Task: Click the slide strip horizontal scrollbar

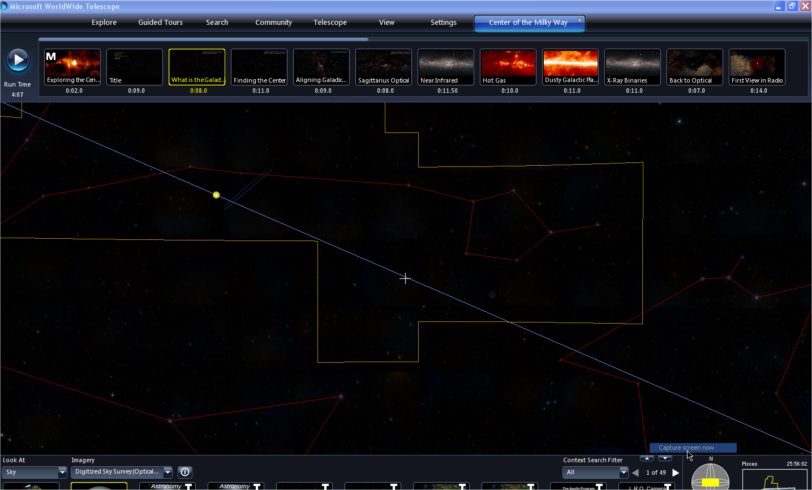Action: coord(204,40)
